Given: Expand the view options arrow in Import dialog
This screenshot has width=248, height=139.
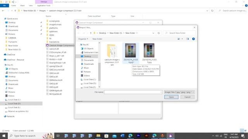Looking at the screenshot, I should coord(182,39).
